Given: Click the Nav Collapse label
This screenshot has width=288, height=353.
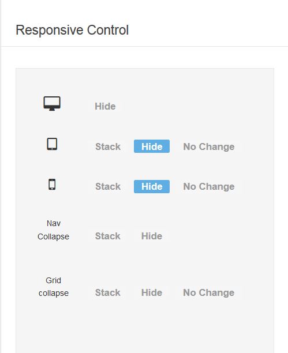Looking at the screenshot, I should (54, 230).
